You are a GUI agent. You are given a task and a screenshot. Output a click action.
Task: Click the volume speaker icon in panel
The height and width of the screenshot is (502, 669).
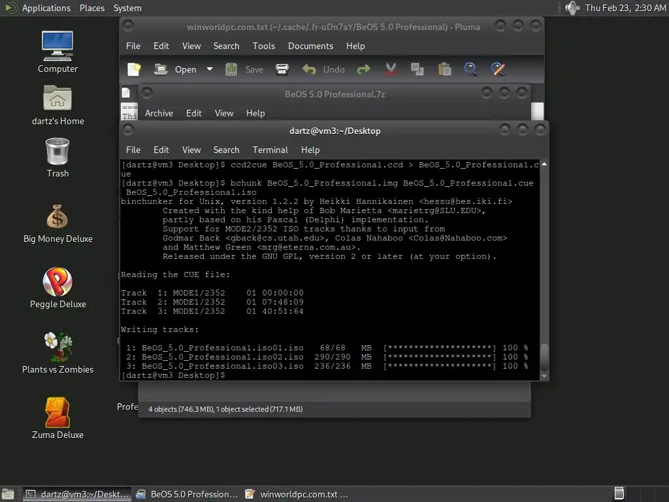coord(572,8)
